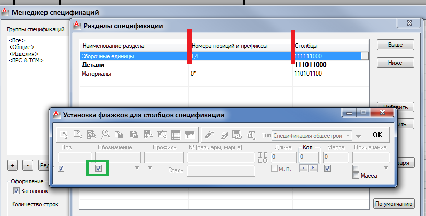Screen dimensions: 426x216
Task: Click the three-cell grid table icon
Action: [190, 135]
